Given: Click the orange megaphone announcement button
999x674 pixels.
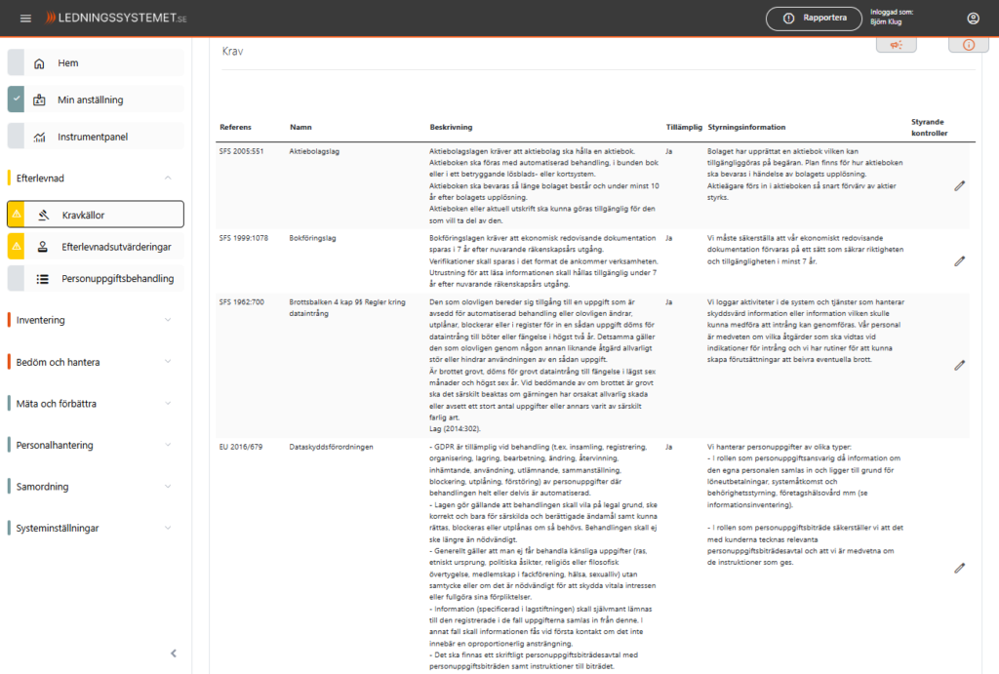Looking at the screenshot, I should [896, 45].
